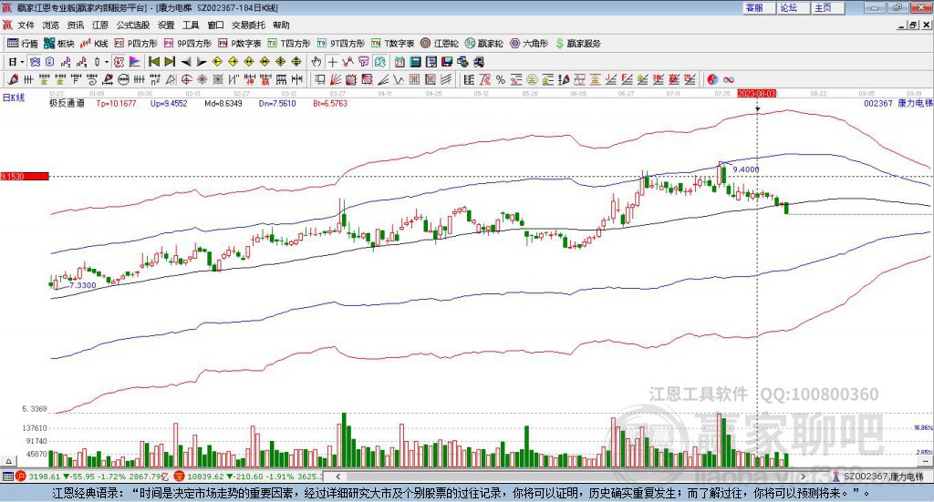The height and width of the screenshot is (502, 934).
Task: Open 赢家服务 with the dollar icon
Action: (x=577, y=44)
